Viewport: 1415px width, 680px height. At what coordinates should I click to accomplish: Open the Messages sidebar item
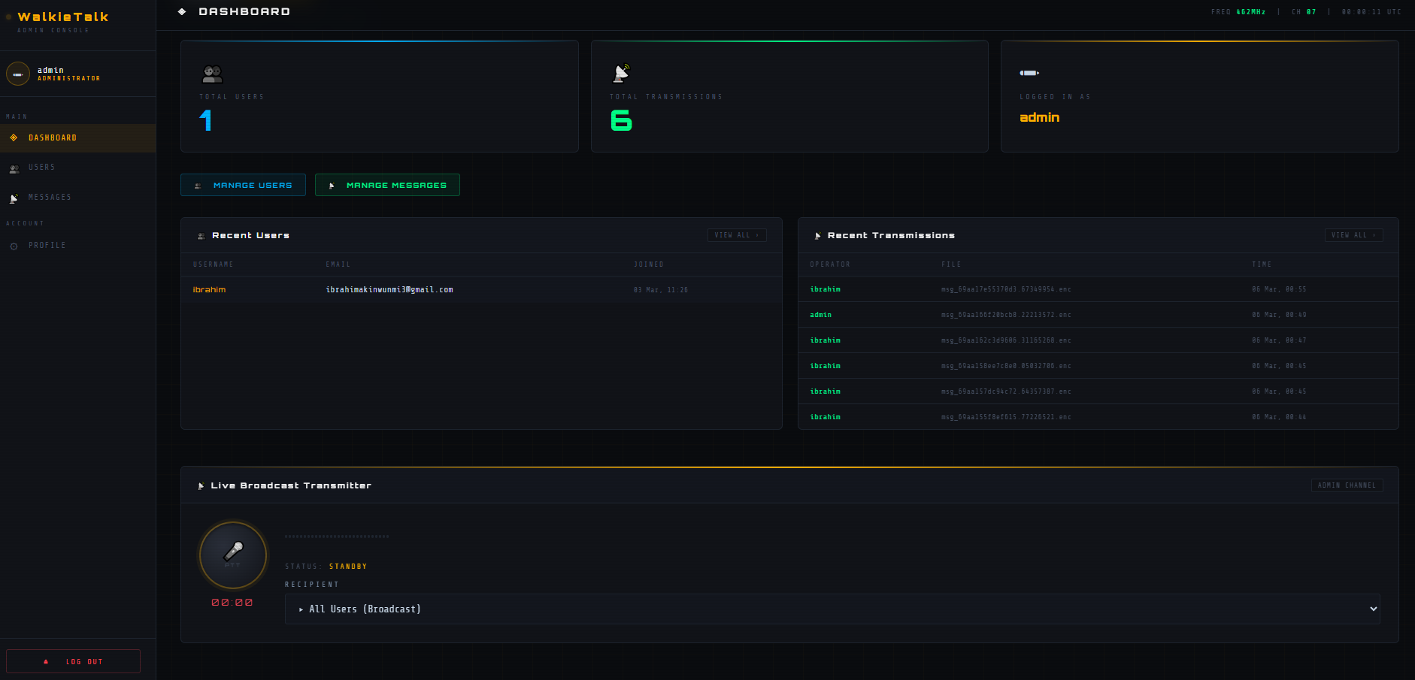[x=78, y=198]
